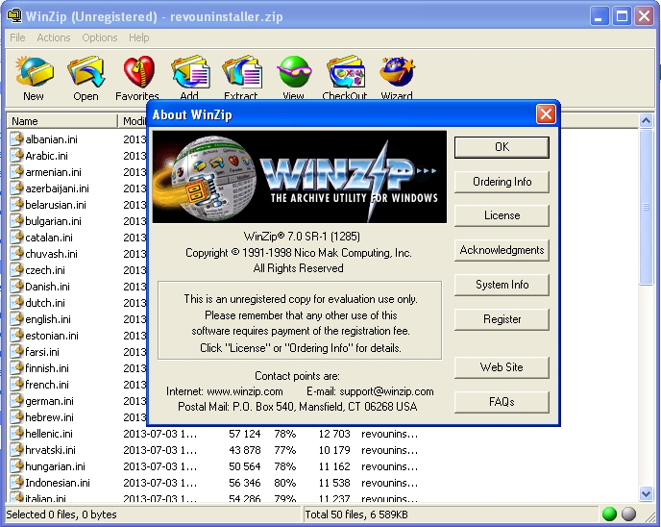This screenshot has width=661, height=527.
Task: Open the System Info button
Action: (502, 285)
